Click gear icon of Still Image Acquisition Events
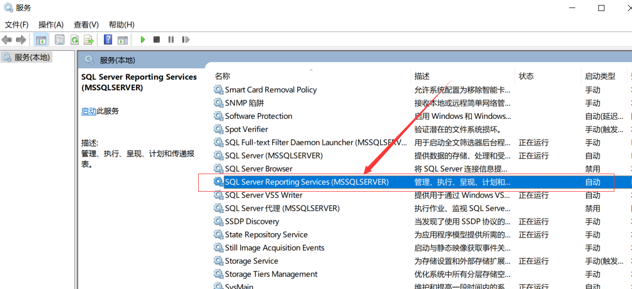 [x=218, y=248]
